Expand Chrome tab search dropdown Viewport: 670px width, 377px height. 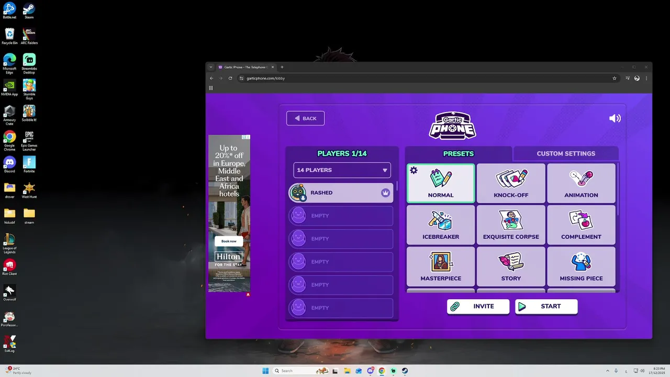[211, 67]
